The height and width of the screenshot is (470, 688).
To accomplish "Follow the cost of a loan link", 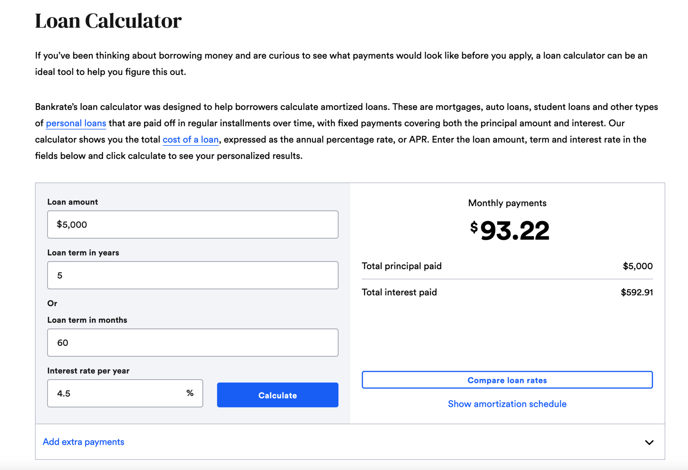I will point(190,140).
